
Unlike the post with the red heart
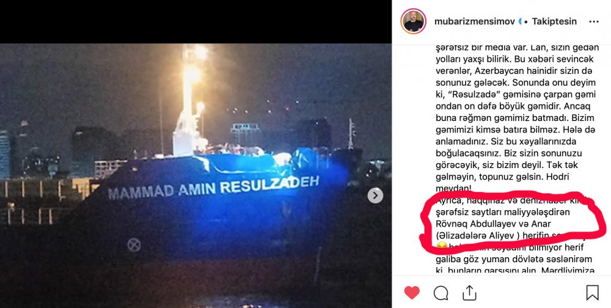coord(412,292)
